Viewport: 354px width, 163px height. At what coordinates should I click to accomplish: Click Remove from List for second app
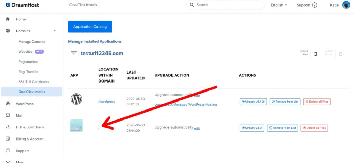tap(282, 128)
